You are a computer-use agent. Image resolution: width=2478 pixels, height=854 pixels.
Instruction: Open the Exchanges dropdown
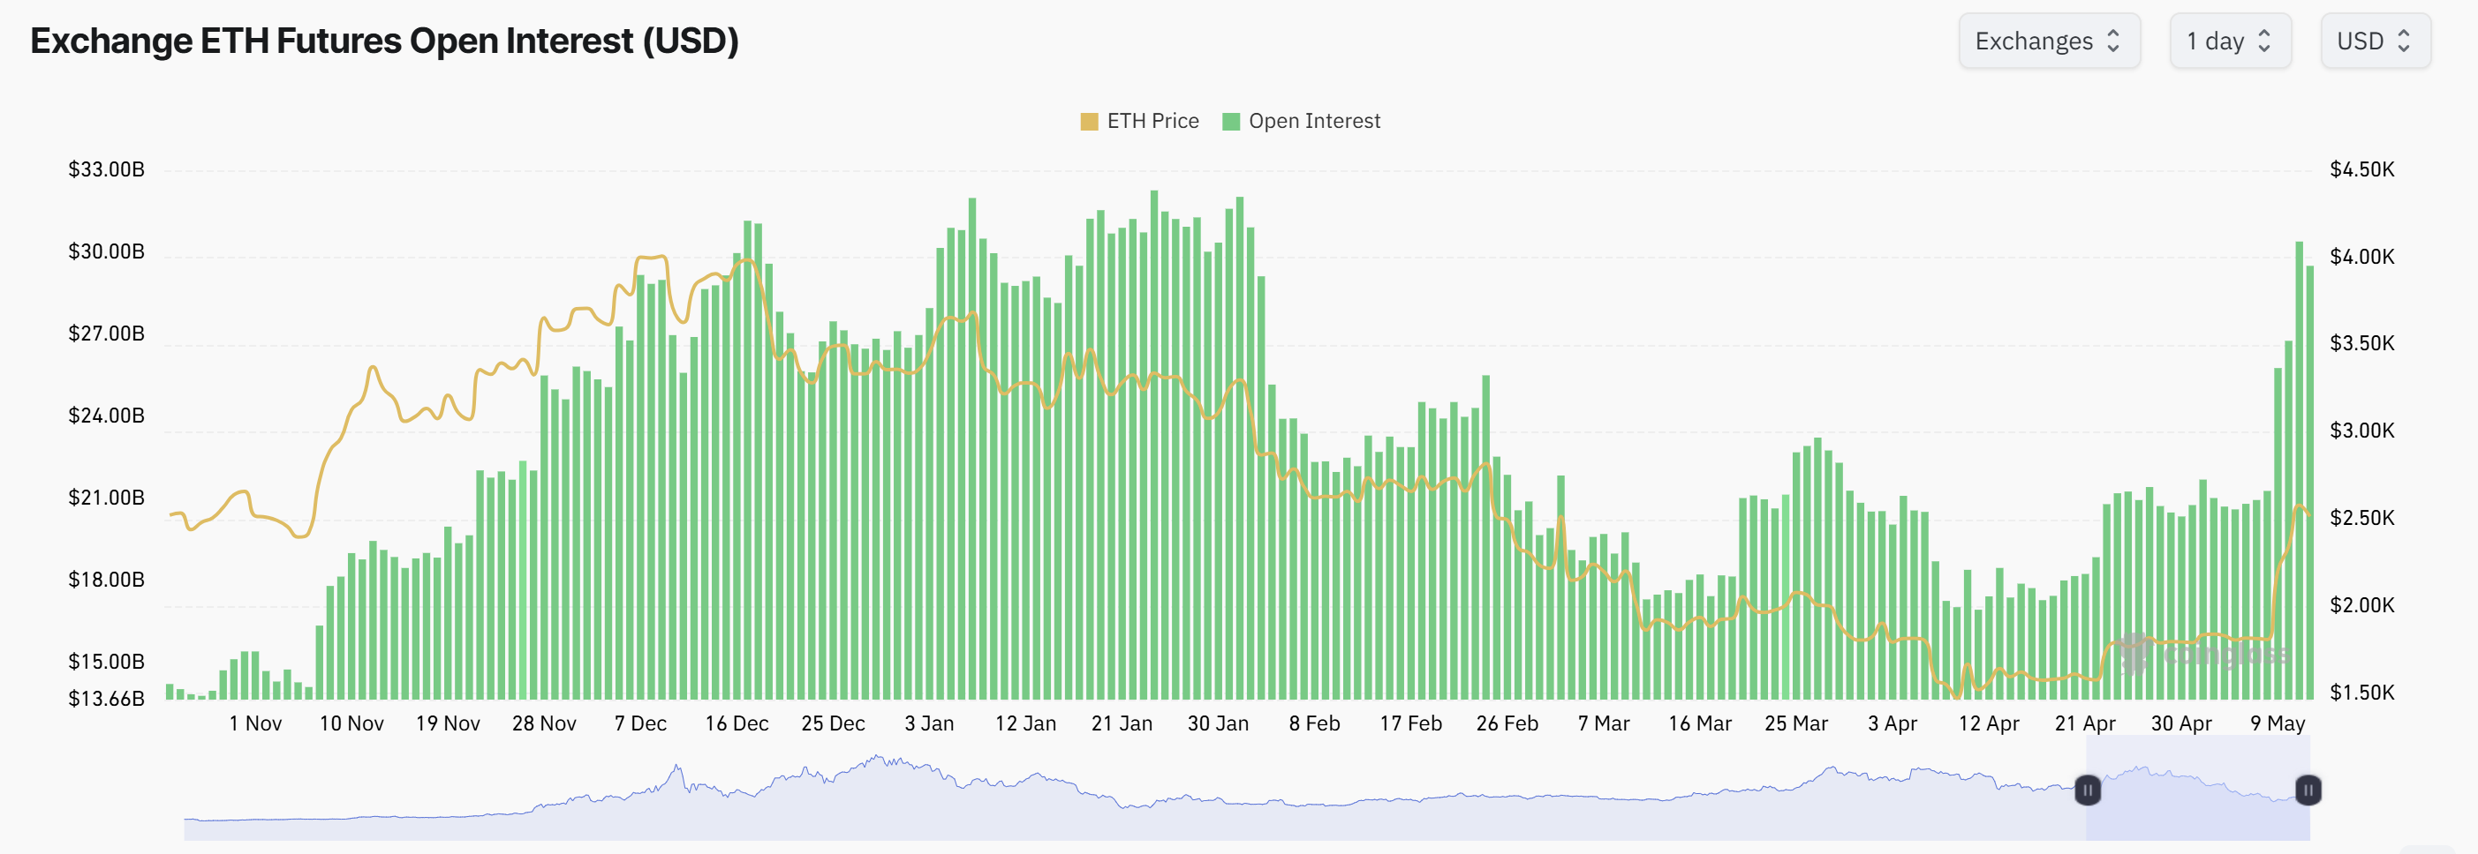(2048, 41)
